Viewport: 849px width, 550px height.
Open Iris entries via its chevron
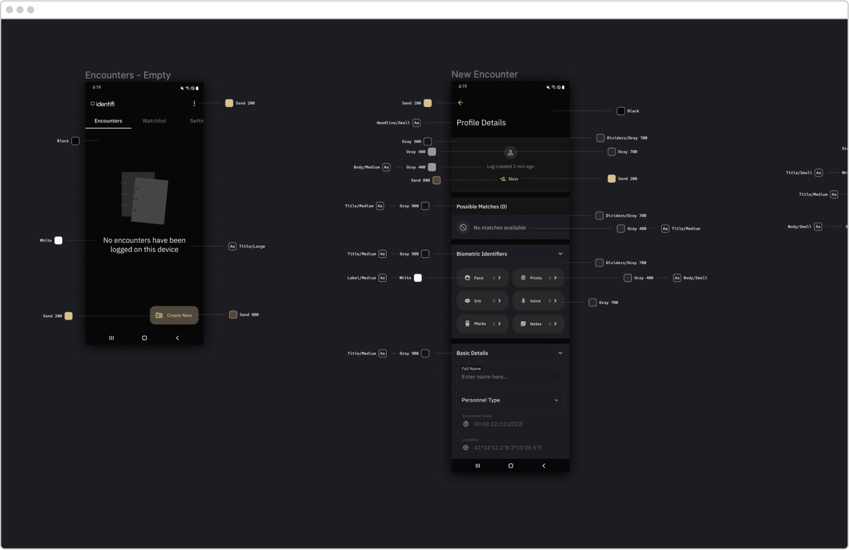click(x=500, y=301)
